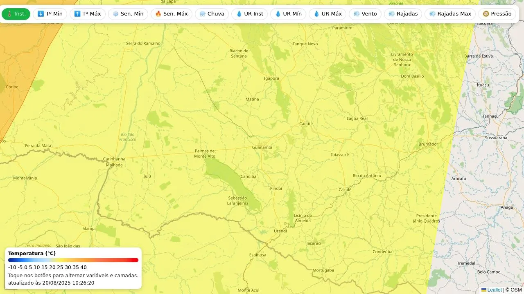Image resolution: width=524 pixels, height=294 pixels.
Task: Switch to Tº Máx layer
Action: click(87, 14)
